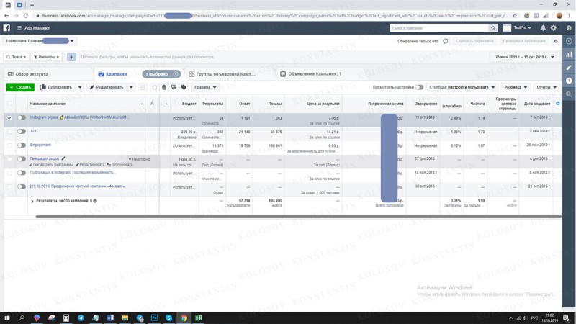This screenshot has height=324, width=576.
Task: Toggle the Посмотреть настройки switch
Action: tap(419, 87)
